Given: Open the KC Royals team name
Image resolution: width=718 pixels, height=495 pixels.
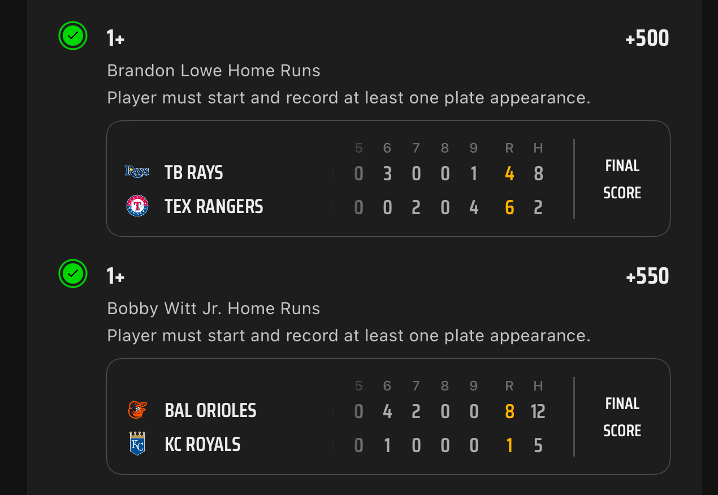Looking at the screenshot, I should 202,445.
